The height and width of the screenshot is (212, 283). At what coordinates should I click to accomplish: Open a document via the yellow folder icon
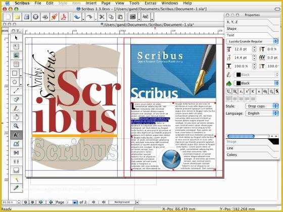(17, 17)
